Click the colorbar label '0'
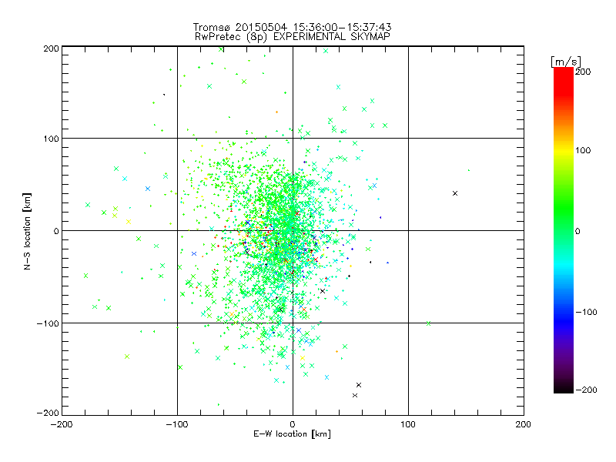This screenshot has height=462, width=616. (577, 231)
